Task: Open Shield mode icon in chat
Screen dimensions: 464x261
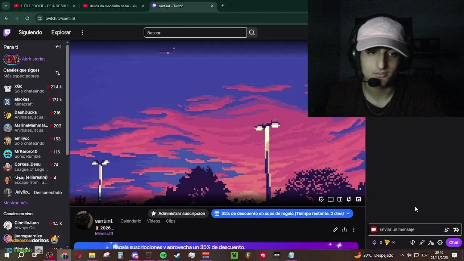Action: click(413, 243)
